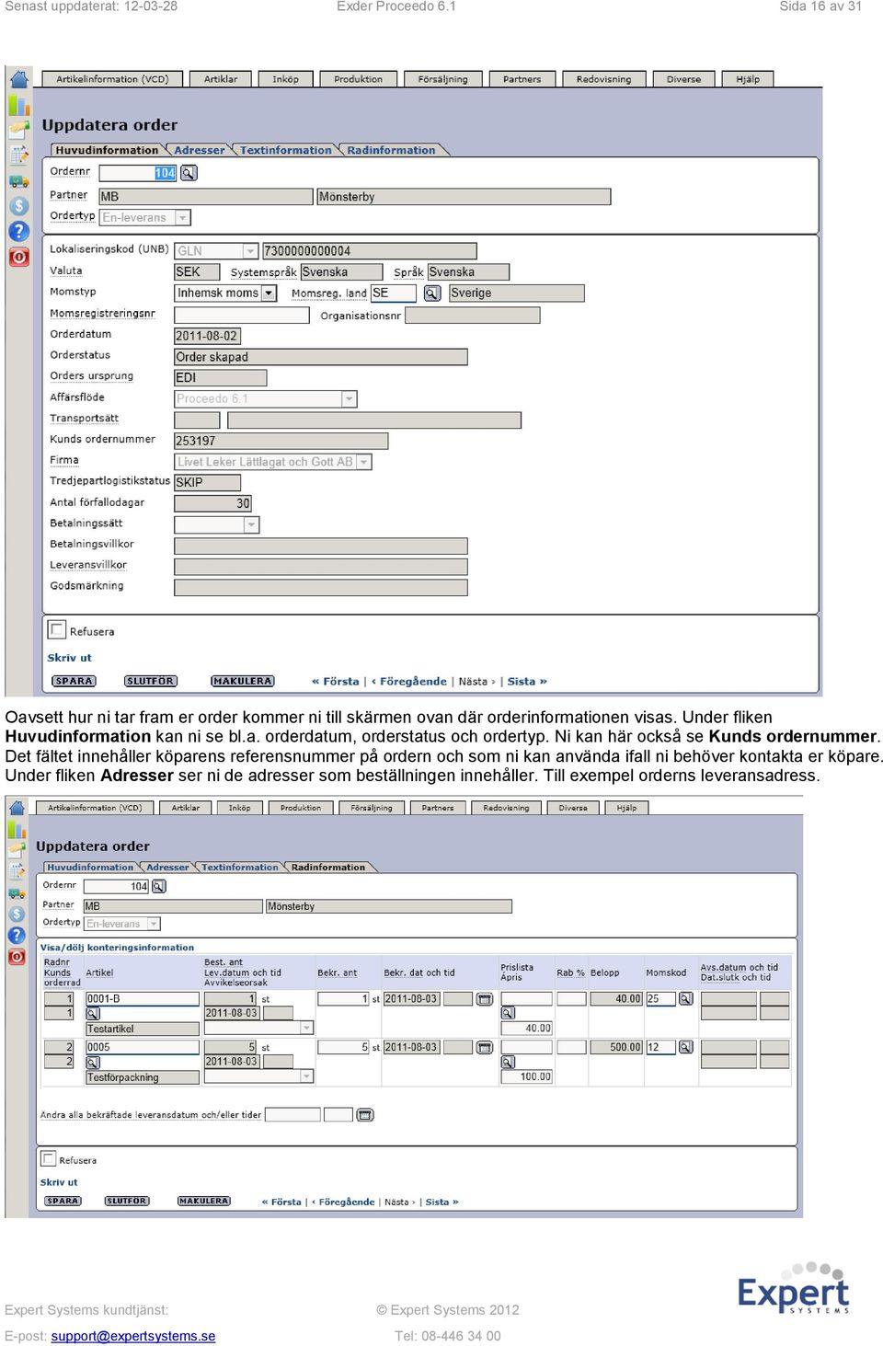This screenshot has width=883, height=1346.
Task: Click the Ordernr magnifier in Radinformation view
Action: coord(159,887)
